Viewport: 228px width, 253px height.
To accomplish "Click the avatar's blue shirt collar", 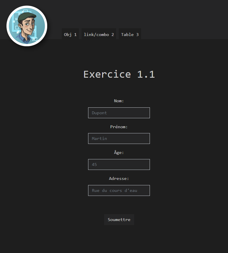I will (x=26, y=39).
